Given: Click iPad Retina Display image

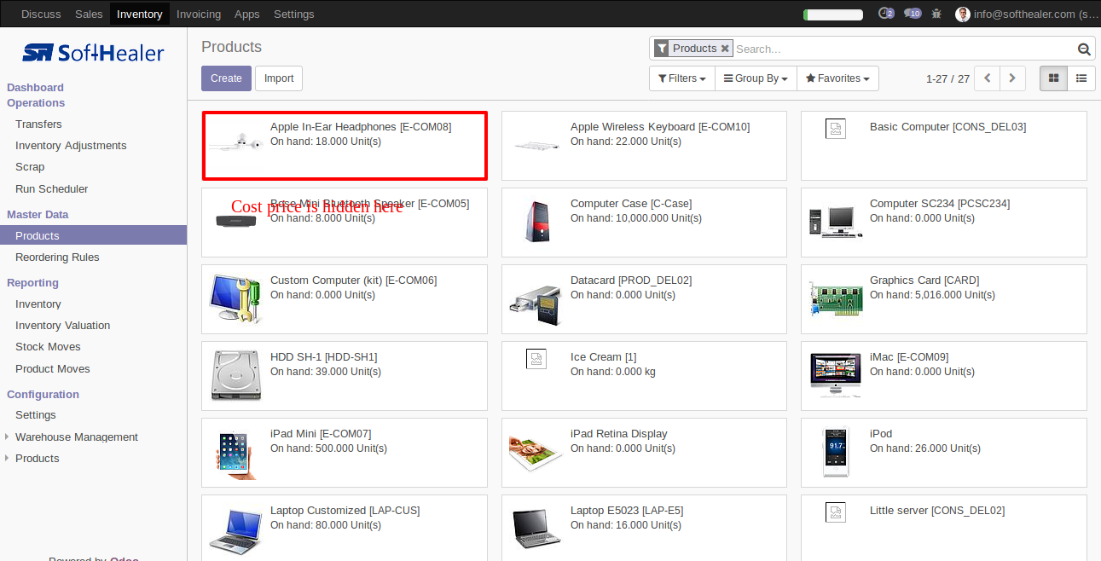Looking at the screenshot, I should tap(536, 452).
